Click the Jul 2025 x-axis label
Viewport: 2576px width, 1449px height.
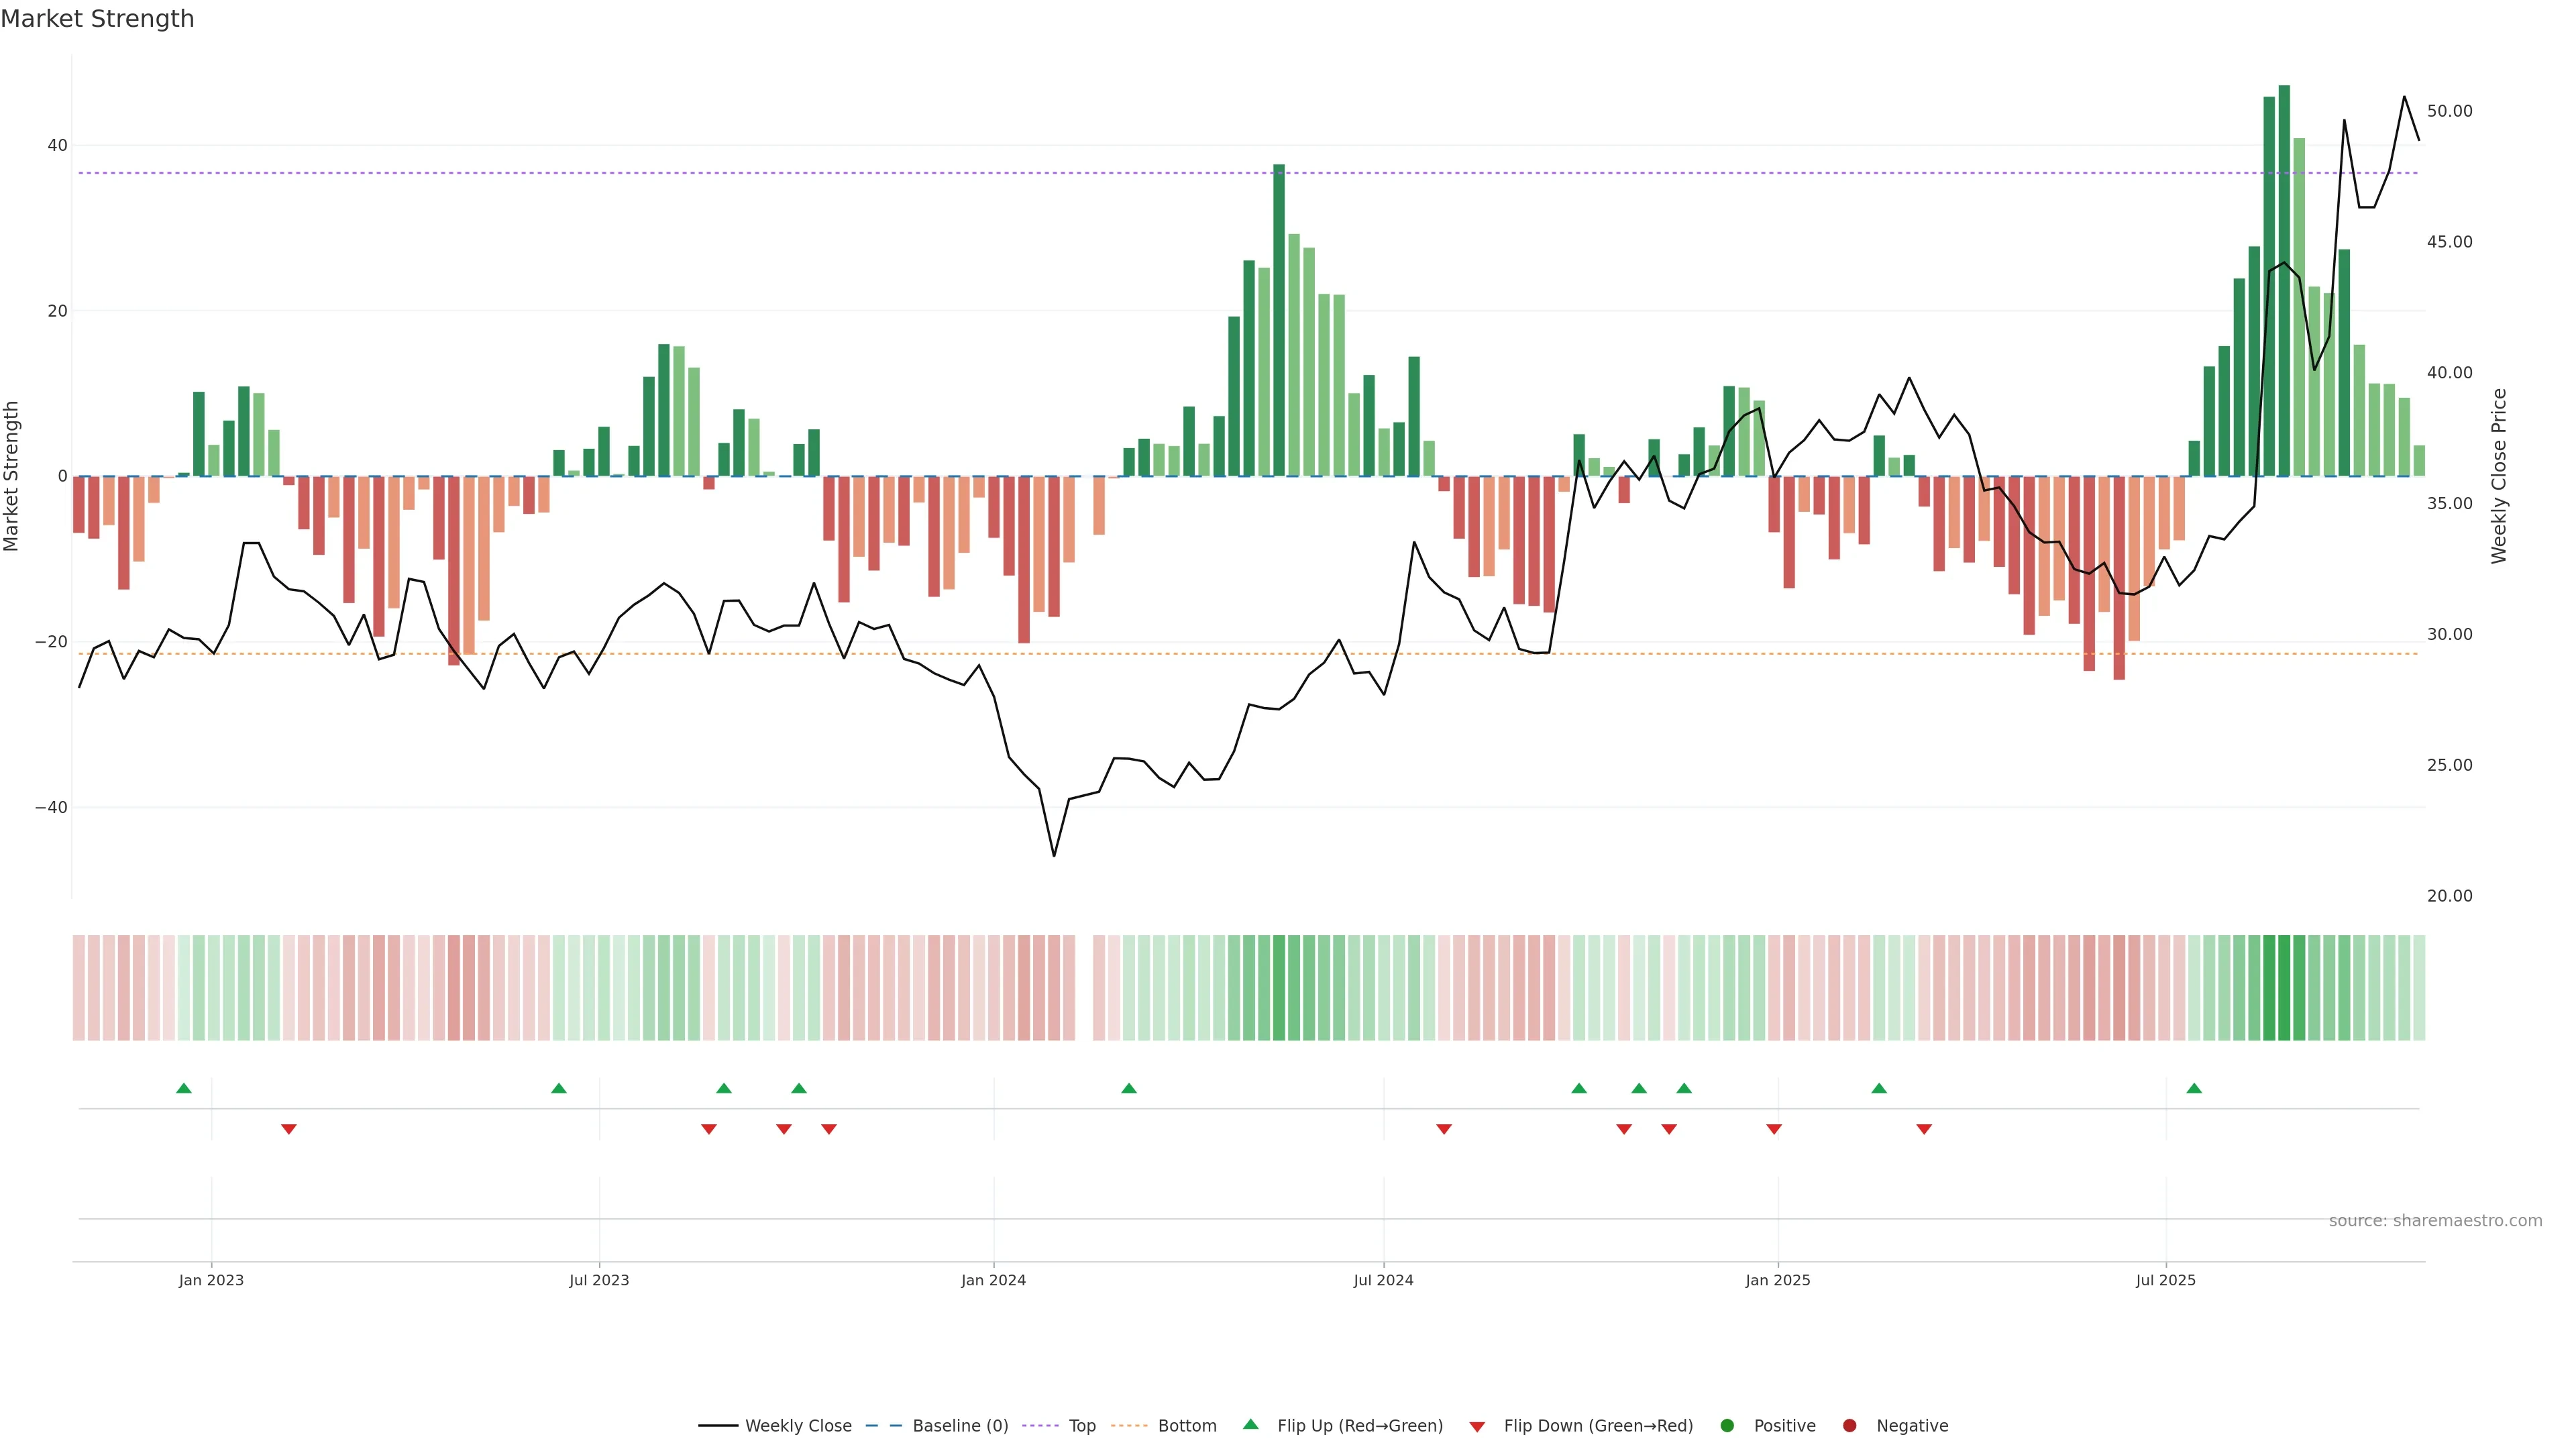point(2165,1280)
